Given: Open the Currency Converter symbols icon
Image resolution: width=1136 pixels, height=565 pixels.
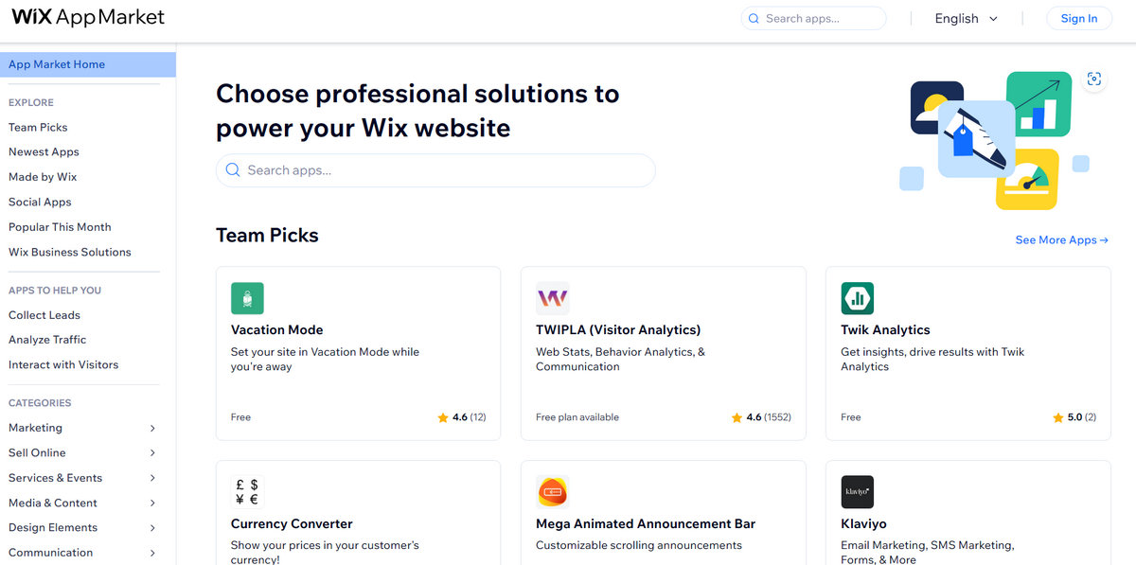Looking at the screenshot, I should [247, 492].
